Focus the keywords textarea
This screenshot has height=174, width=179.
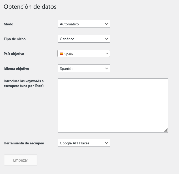point(113,106)
